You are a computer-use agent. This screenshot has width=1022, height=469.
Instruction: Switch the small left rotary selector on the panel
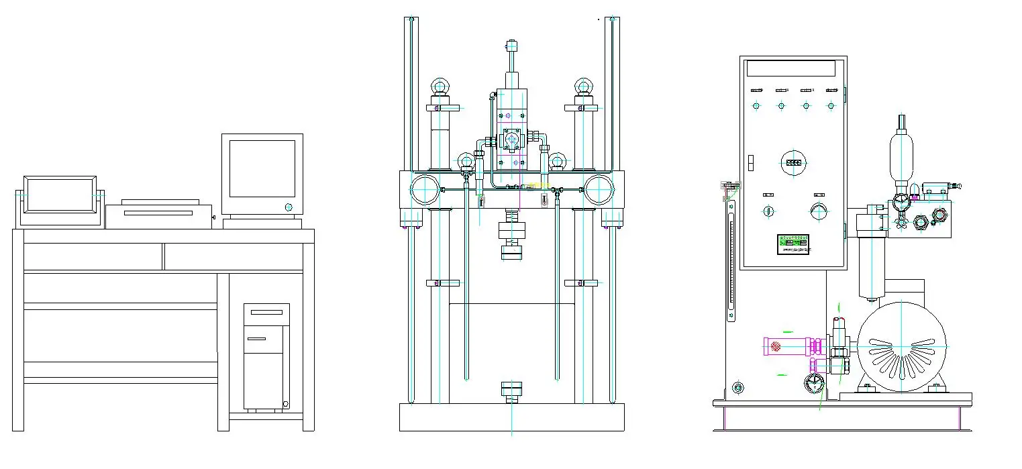769,211
